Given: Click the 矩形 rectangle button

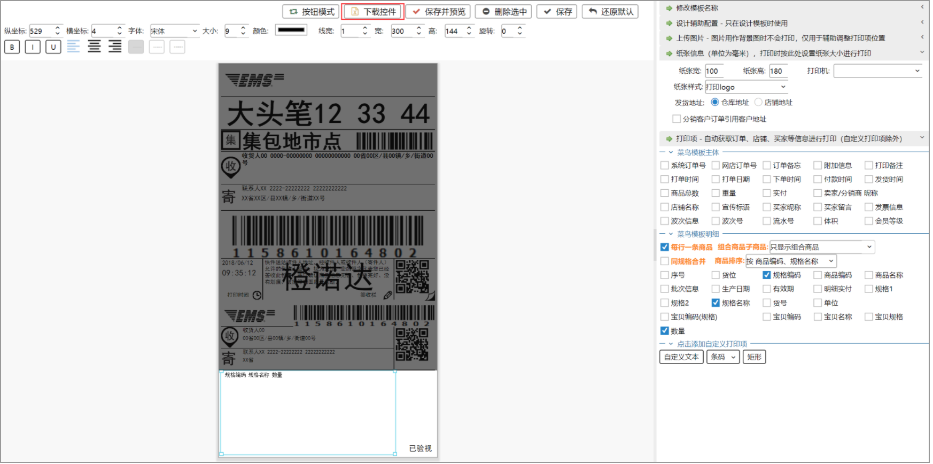Looking at the screenshot, I should 755,357.
